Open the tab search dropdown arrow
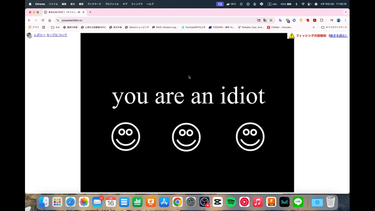 coord(345,12)
